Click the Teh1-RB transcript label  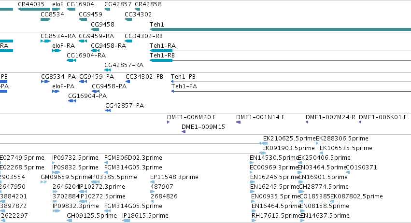point(162,56)
